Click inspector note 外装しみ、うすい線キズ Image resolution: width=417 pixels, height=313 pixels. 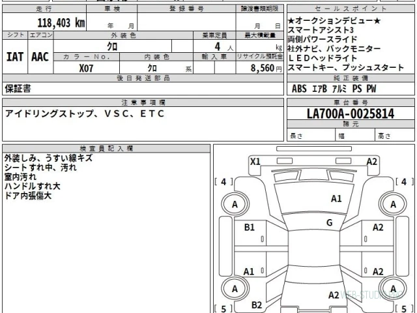coord(48,158)
